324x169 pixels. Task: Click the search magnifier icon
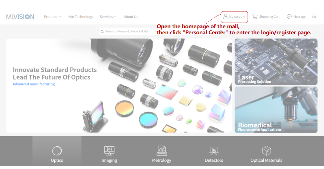[x=102, y=32]
